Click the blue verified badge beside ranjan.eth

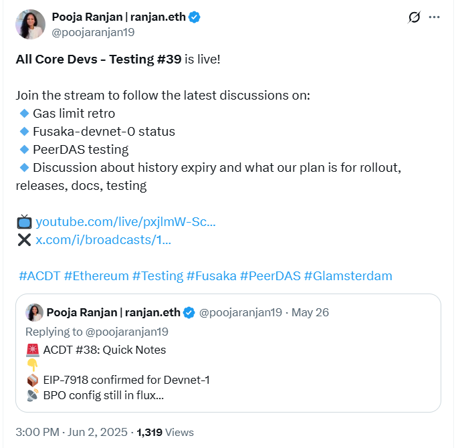pyautogui.click(x=194, y=17)
